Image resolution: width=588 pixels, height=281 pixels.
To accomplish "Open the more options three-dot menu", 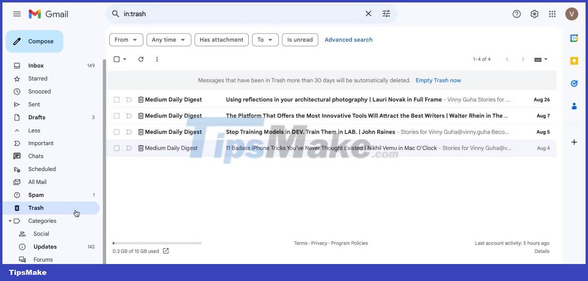I will click(x=156, y=59).
